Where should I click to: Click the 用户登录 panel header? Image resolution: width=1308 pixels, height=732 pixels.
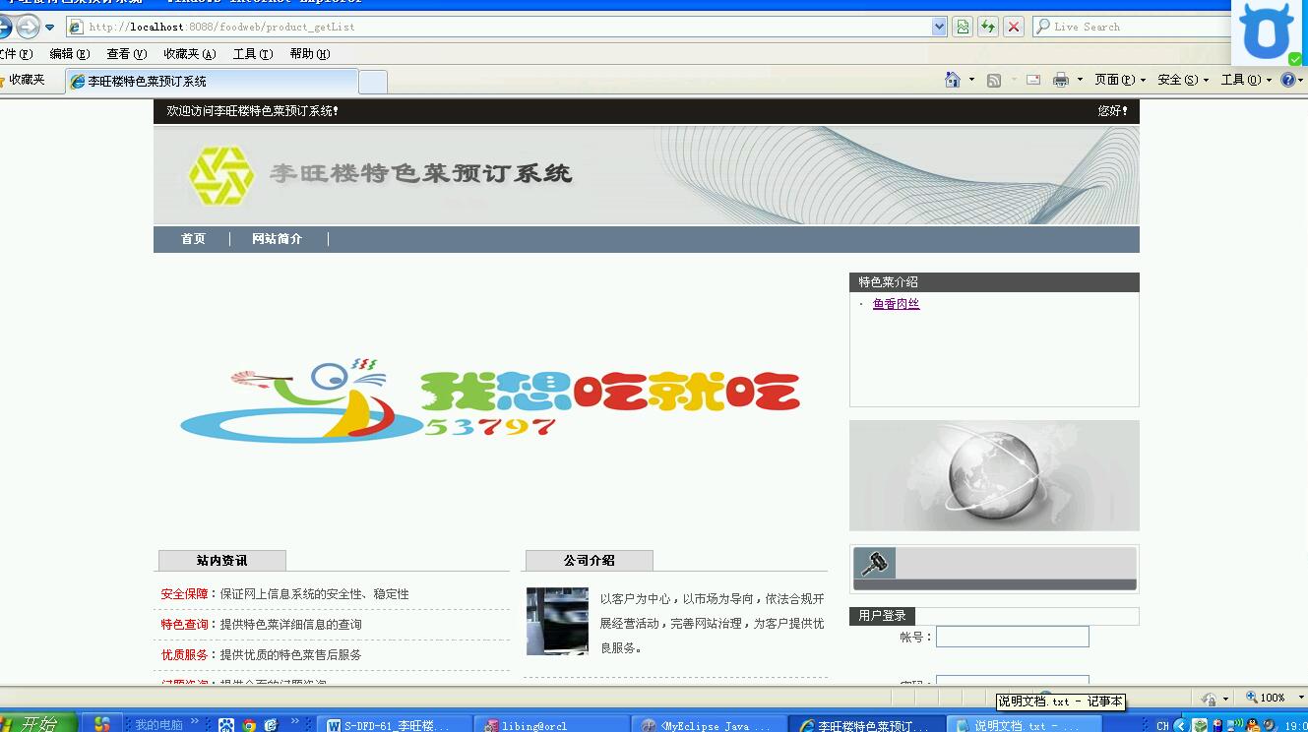coord(882,616)
